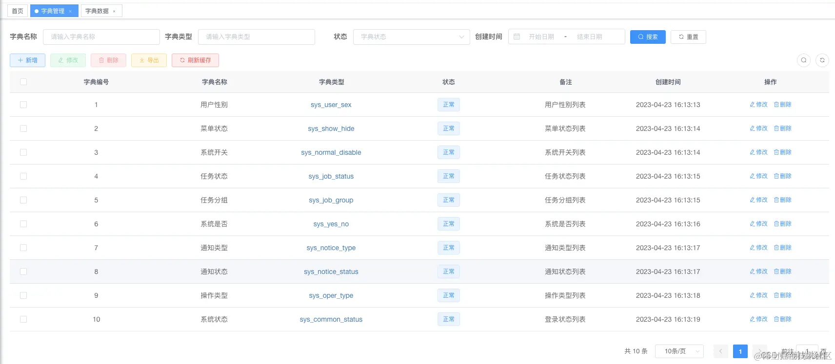Delete the 系统是否 row via 删除
835x364 pixels.
pos(783,224)
